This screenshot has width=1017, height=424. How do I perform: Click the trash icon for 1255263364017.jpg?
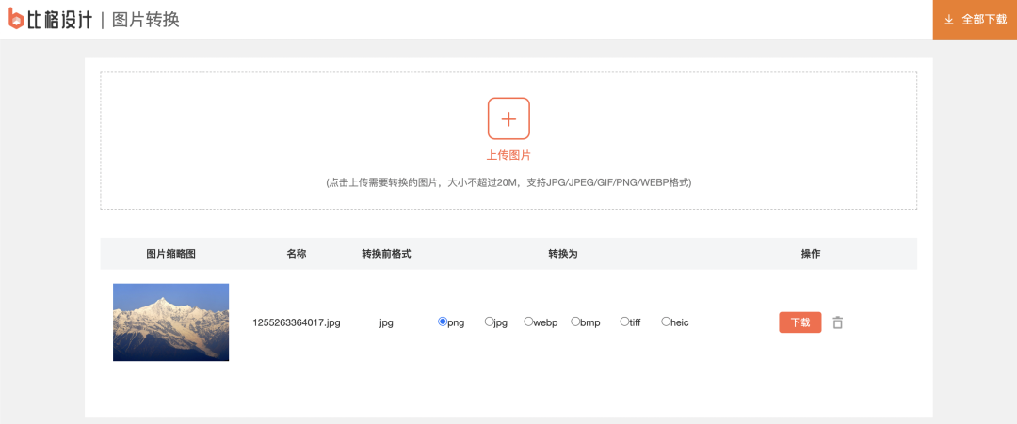(x=837, y=322)
